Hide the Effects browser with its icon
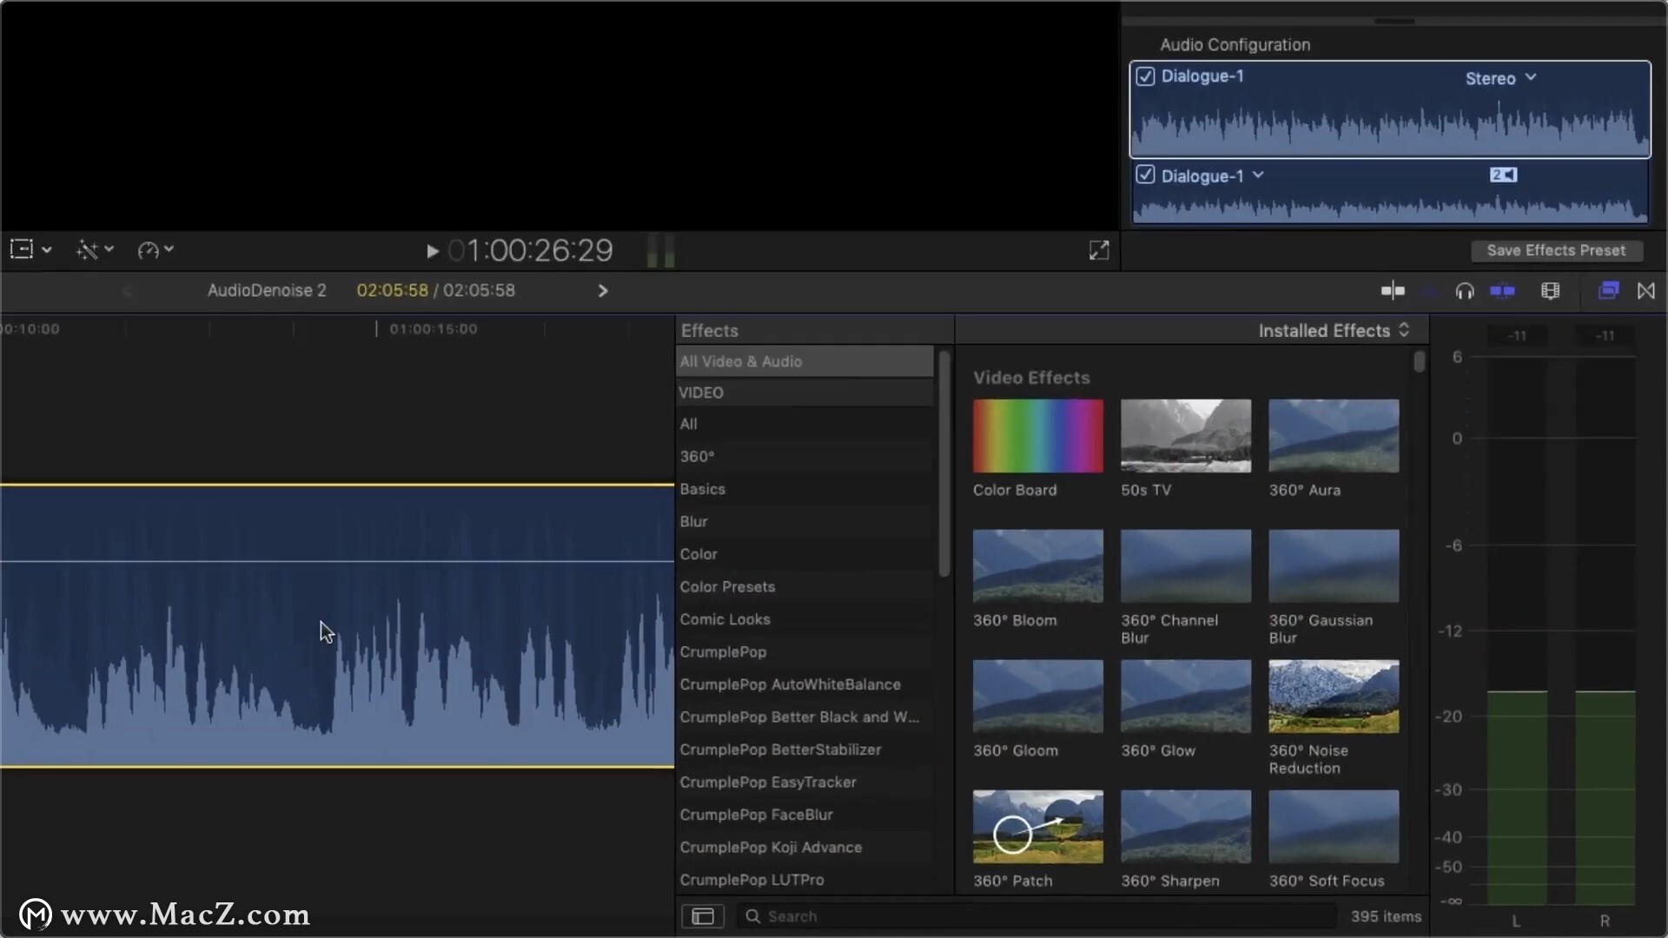Viewport: 1668px width, 938px height. [x=1608, y=291]
